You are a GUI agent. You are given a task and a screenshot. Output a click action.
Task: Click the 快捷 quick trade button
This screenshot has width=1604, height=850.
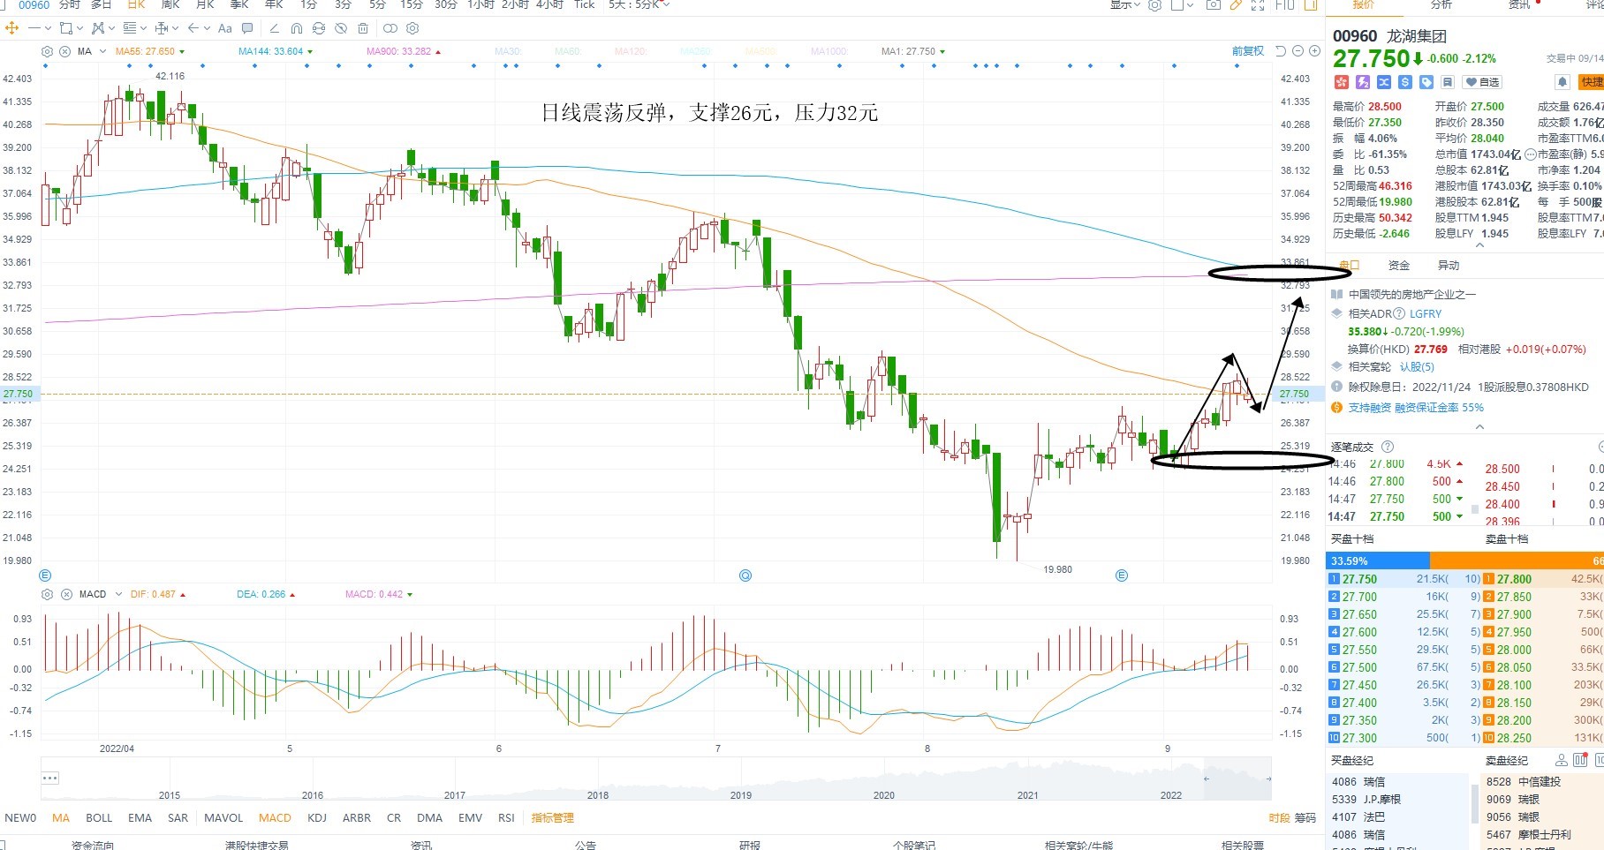[1592, 82]
